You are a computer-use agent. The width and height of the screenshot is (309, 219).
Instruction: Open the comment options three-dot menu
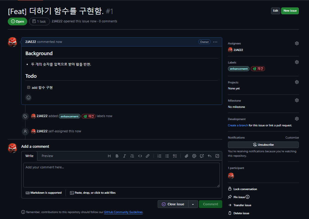coord(215,42)
